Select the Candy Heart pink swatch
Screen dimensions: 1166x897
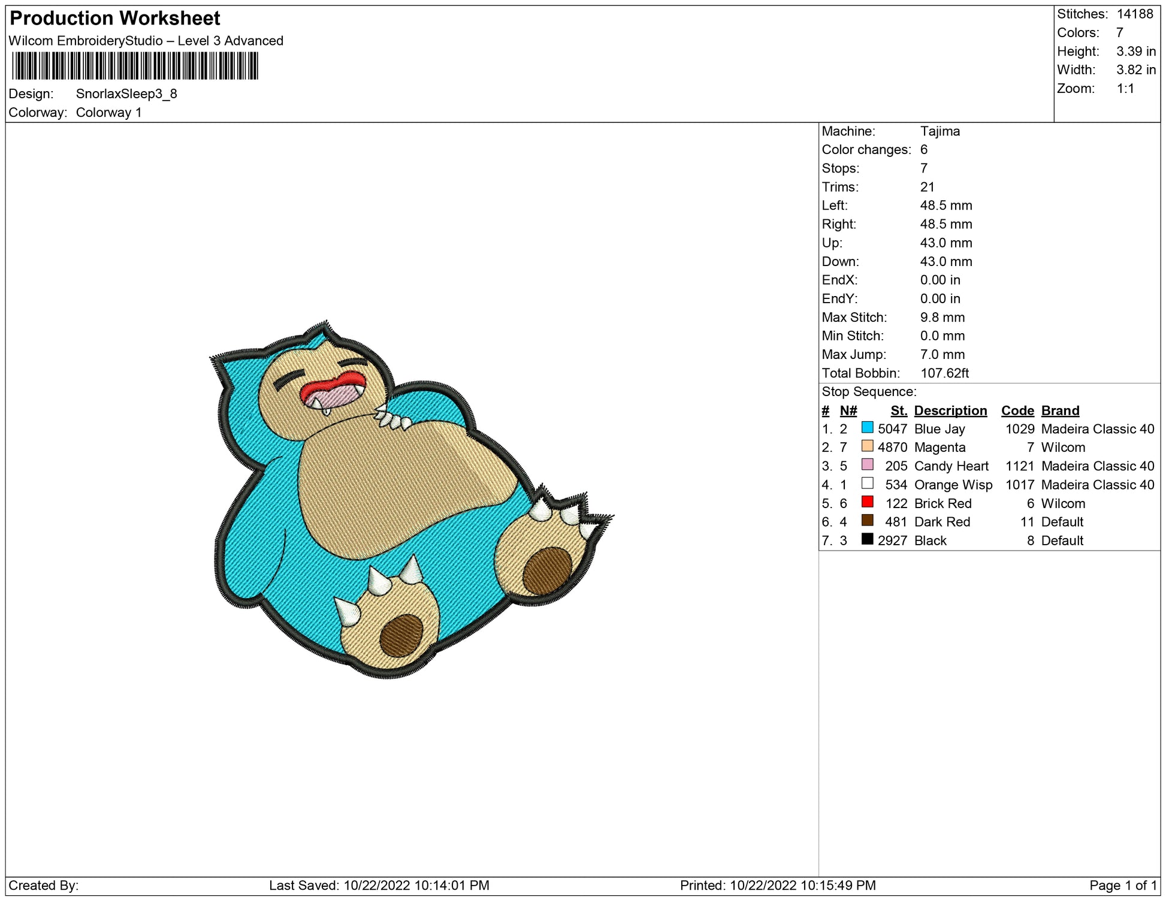pos(867,465)
